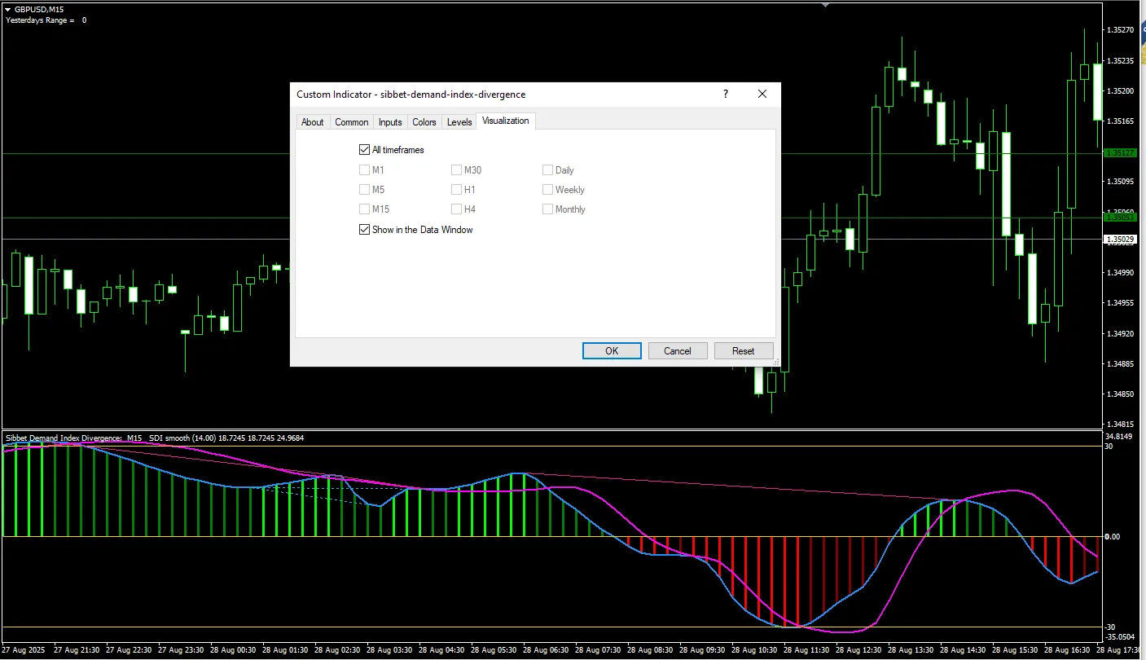1146x660 pixels.
Task: Click the help question mark in dialog title bar
Action: (x=725, y=95)
